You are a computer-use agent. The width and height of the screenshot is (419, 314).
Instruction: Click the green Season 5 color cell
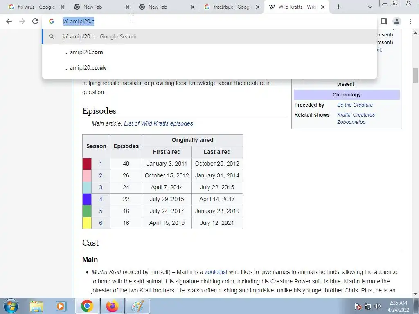tap(87, 211)
